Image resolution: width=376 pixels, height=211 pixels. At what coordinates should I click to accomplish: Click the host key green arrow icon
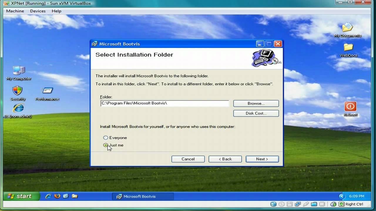341,204
